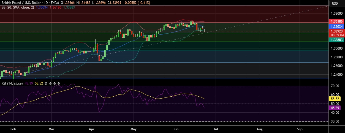Click the Jul label on time axis
Viewport: 345px width, 133px height.
tap(216, 129)
